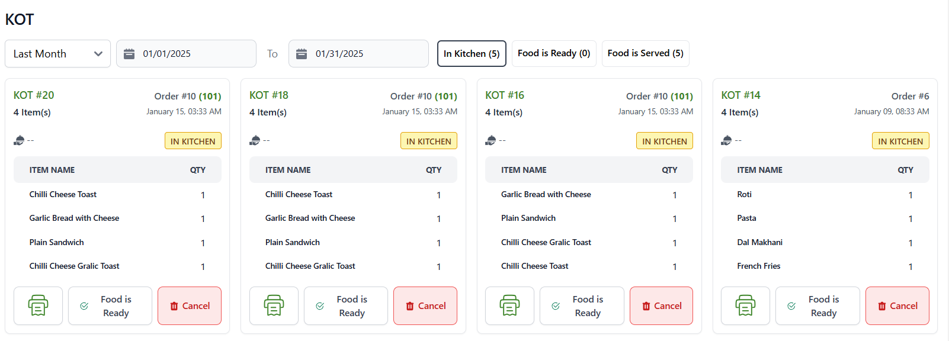Screen dimensions: 949x341
Task: Print KOT #20 using printer icon
Action: 38,306
